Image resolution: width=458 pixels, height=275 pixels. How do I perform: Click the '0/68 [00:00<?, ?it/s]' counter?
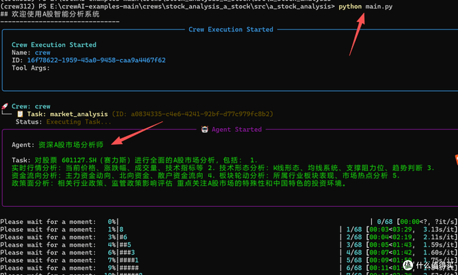pos(417,222)
